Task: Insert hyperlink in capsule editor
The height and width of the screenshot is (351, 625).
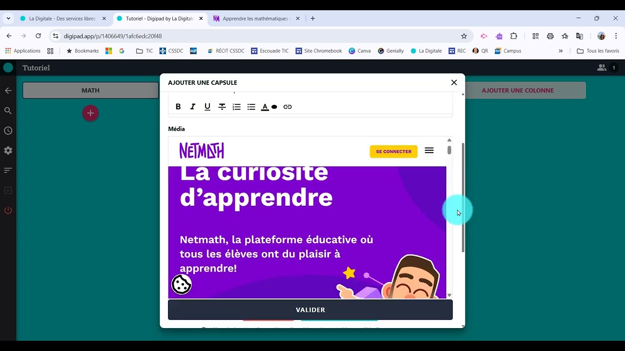Action: (x=288, y=107)
